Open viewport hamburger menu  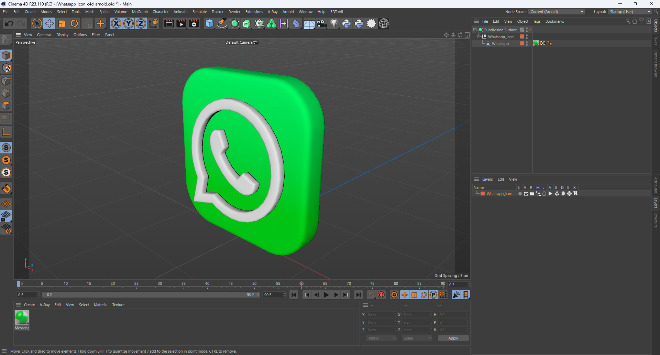[18, 35]
